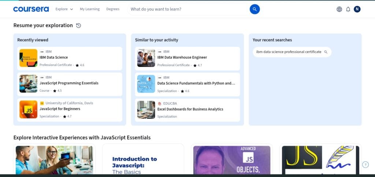The width and height of the screenshot is (375, 177).
Task: Open the Advanced JS Objects project card
Action: point(232,159)
